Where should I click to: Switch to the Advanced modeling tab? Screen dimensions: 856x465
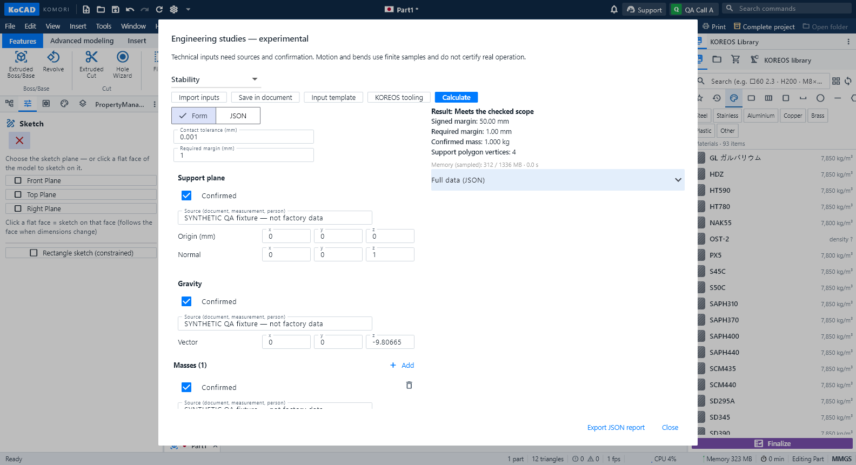point(82,41)
